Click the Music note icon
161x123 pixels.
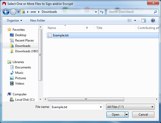pyautogui.click(x=12, y=73)
